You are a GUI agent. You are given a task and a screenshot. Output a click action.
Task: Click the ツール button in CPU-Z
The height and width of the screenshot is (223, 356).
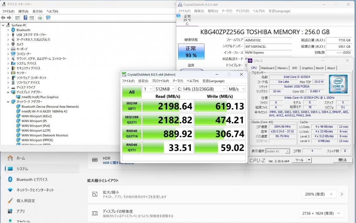299,160
